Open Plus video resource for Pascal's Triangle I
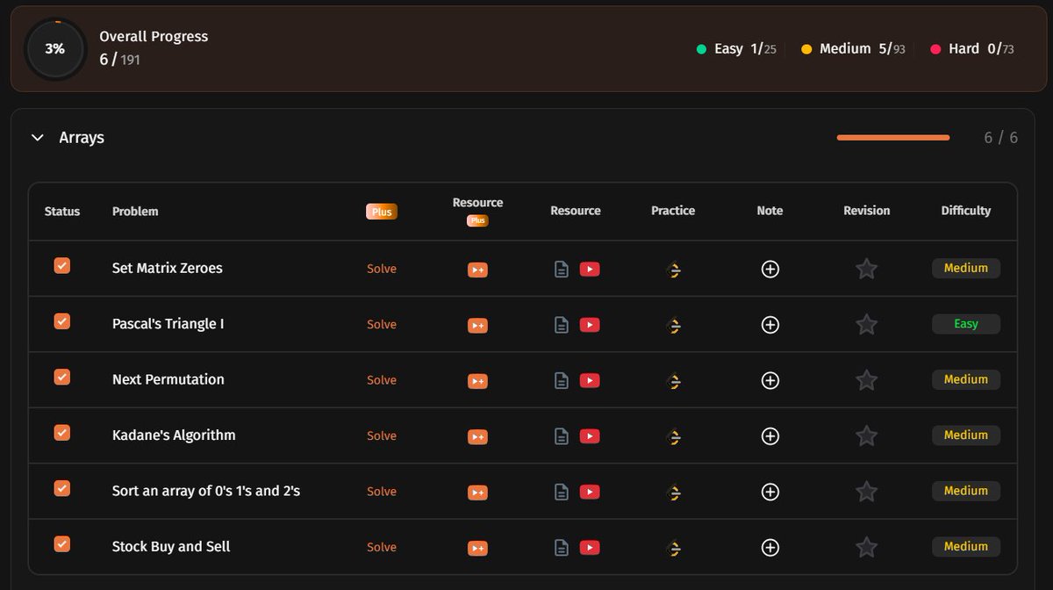 tap(477, 326)
